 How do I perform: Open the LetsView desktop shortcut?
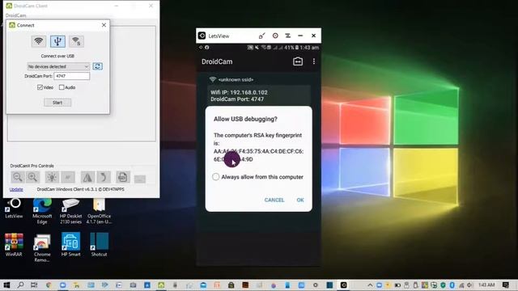point(14,209)
